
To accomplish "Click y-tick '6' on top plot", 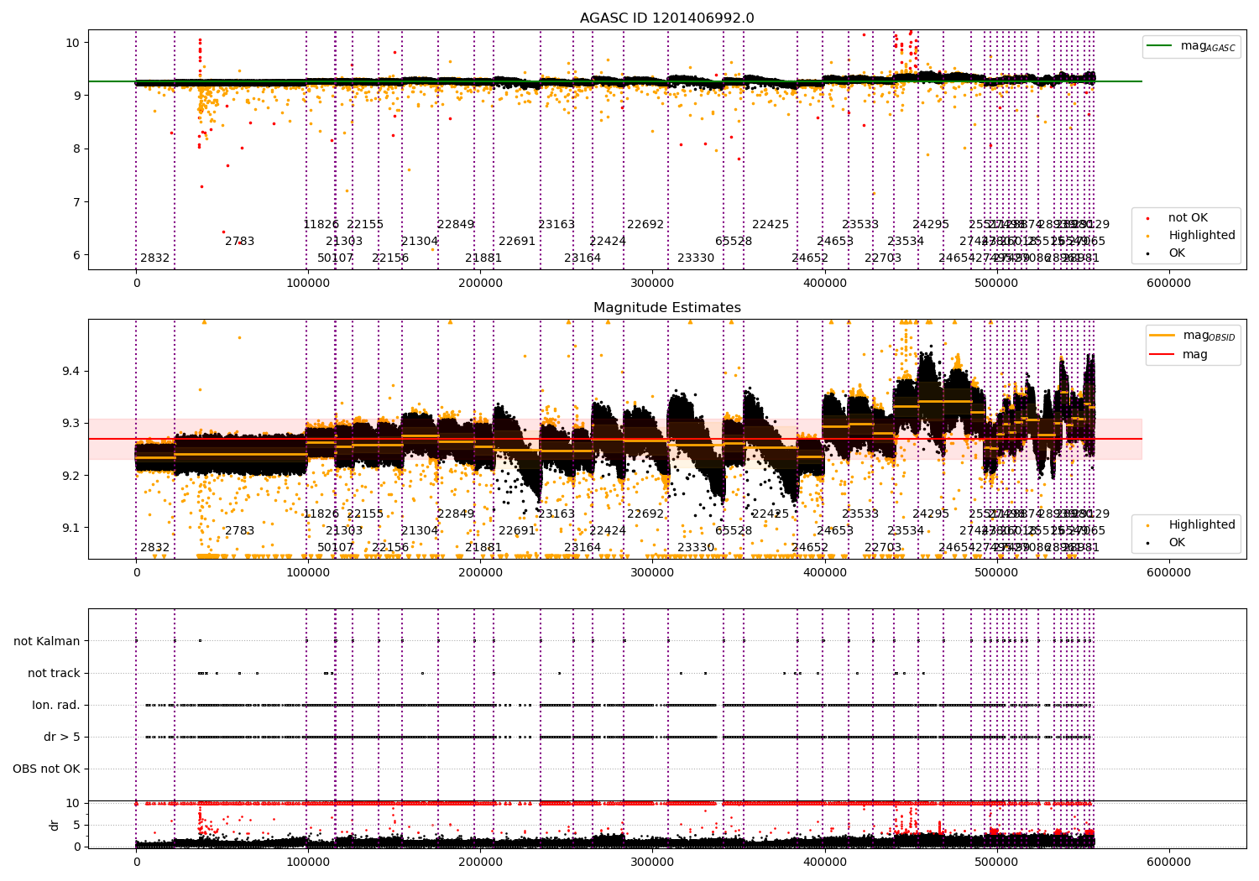I will click(x=76, y=256).
